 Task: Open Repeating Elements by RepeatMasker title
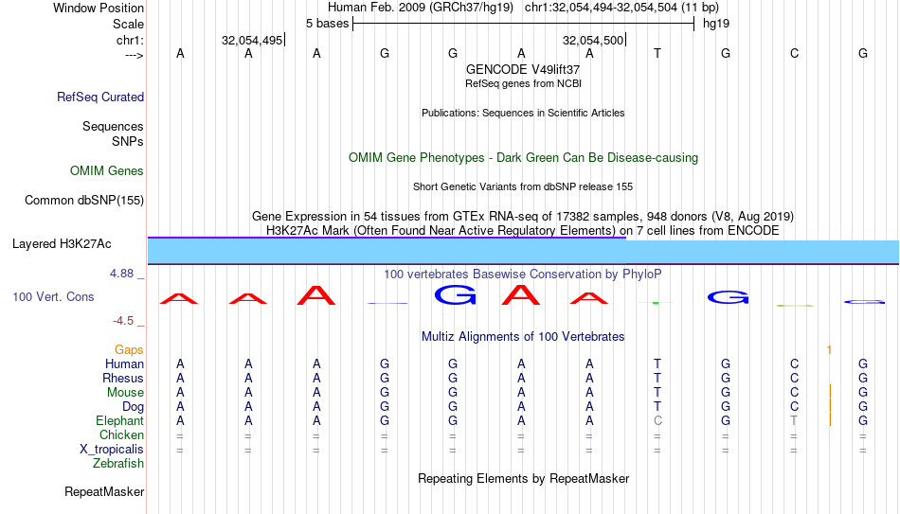[523, 478]
